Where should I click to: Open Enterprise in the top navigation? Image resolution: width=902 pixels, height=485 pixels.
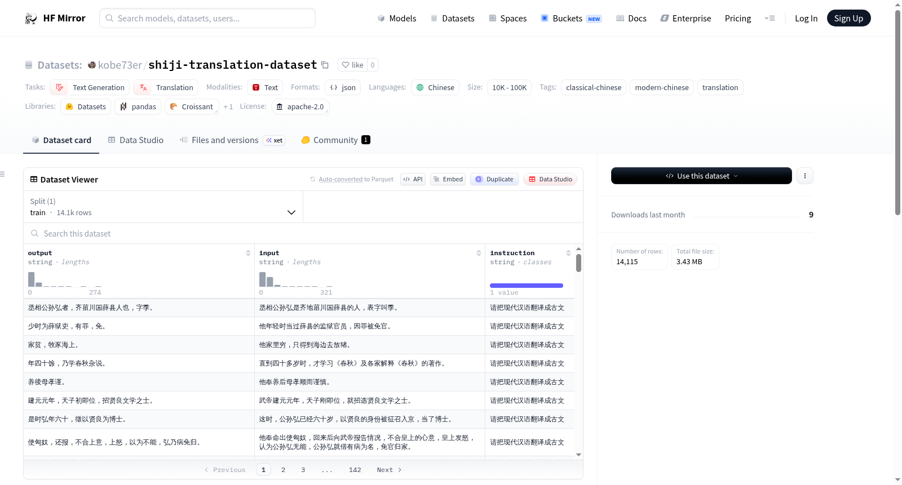click(686, 18)
